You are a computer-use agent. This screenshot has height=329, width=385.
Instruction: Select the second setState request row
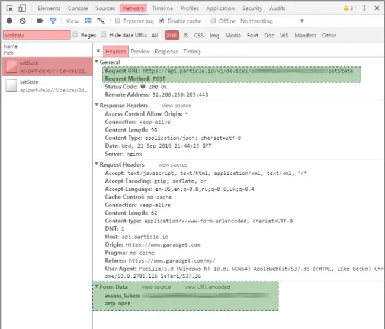47,86
